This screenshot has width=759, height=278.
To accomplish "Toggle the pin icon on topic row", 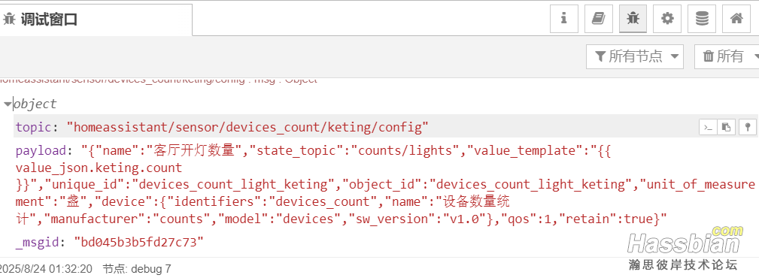I will point(748,127).
